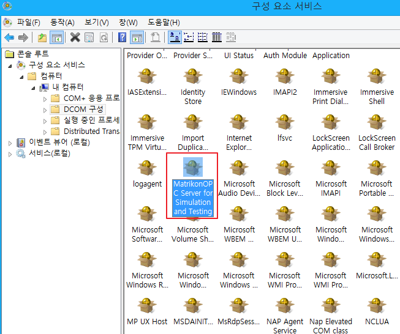Click the app icon in title bar
The height and width of the screenshot is (334, 400).
[x=7, y=6]
